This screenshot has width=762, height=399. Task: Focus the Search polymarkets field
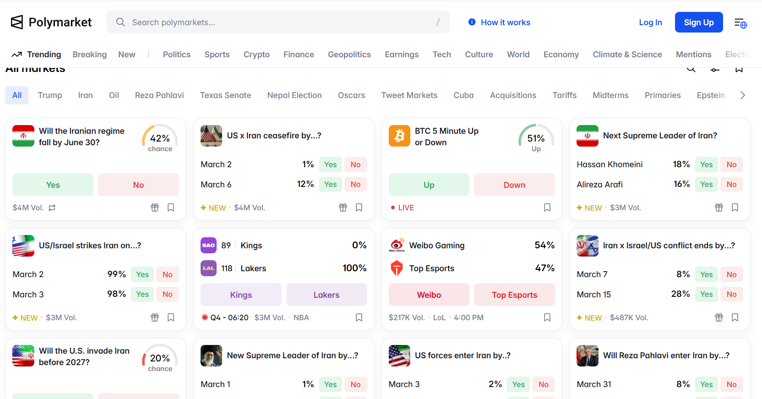point(278,22)
